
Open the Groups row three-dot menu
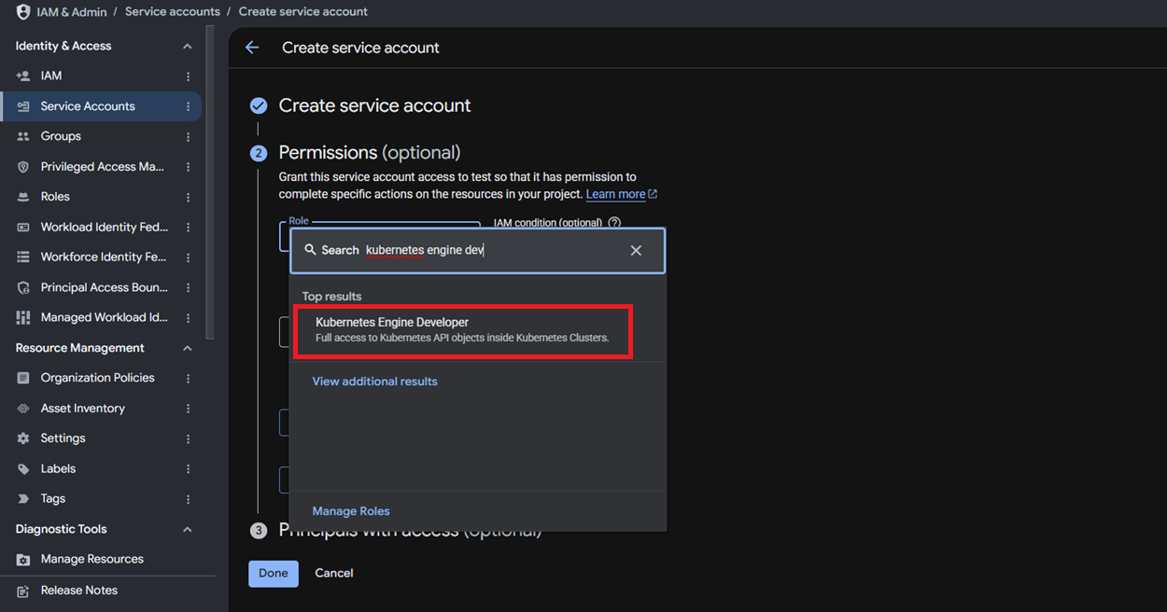coord(188,137)
